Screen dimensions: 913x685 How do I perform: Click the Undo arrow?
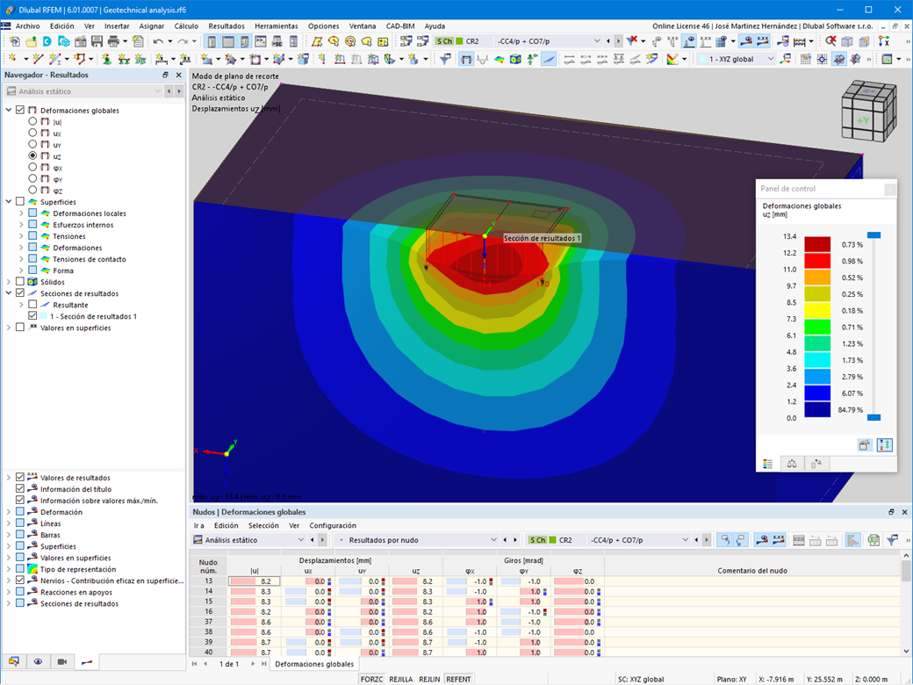coord(158,41)
